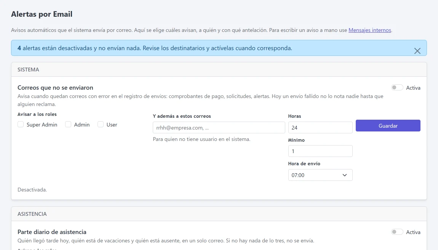Check the Super Admin role checkbox
This screenshot has height=250, width=438.
tap(21, 124)
